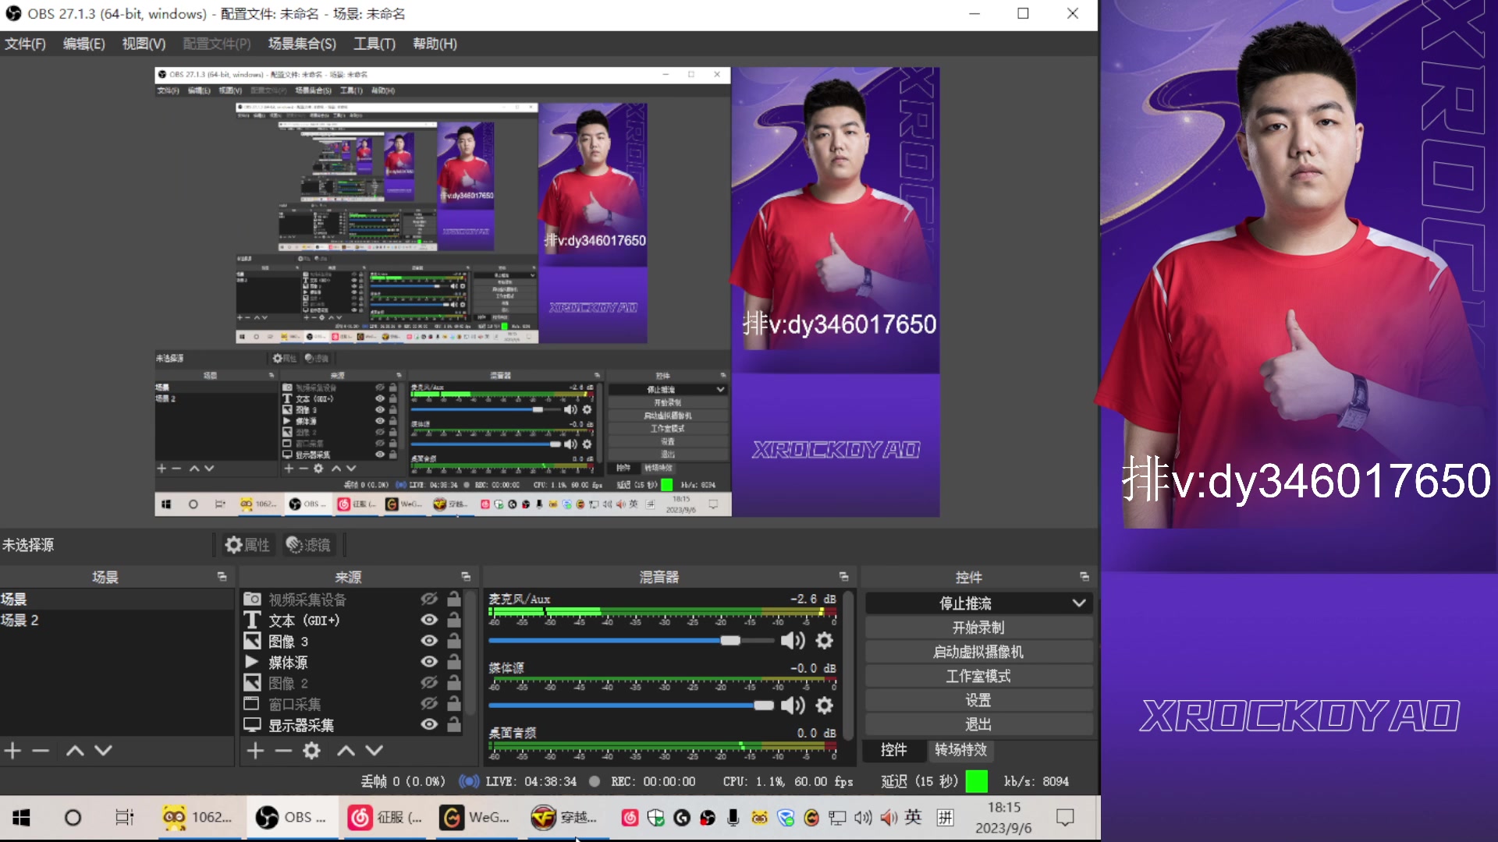Show the 图像 2 source
1498x842 pixels.
click(x=429, y=683)
